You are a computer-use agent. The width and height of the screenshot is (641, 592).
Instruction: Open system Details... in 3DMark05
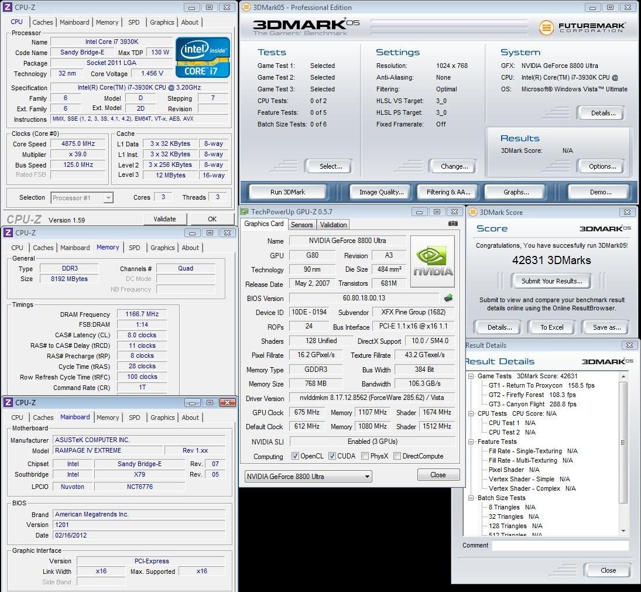(602, 113)
